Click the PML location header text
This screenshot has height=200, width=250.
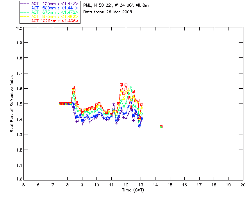(x=116, y=5)
